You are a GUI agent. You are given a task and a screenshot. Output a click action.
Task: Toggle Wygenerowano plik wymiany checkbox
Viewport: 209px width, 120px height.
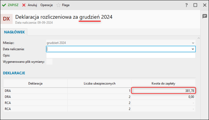[49, 62]
